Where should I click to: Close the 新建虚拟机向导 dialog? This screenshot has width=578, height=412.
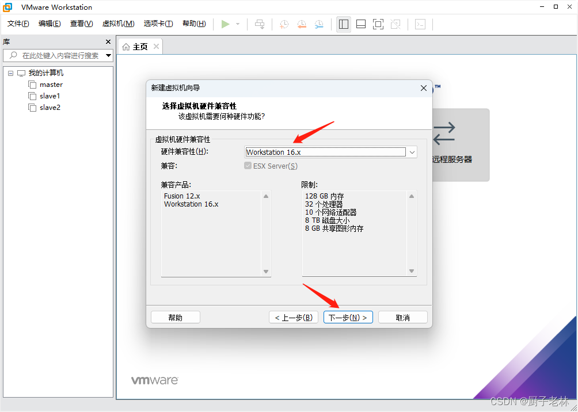424,88
